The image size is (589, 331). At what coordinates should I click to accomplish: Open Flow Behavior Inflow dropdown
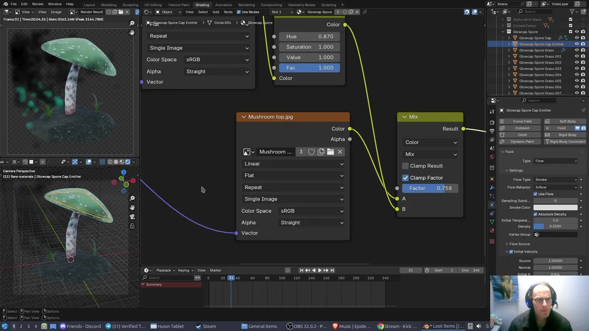point(556,187)
